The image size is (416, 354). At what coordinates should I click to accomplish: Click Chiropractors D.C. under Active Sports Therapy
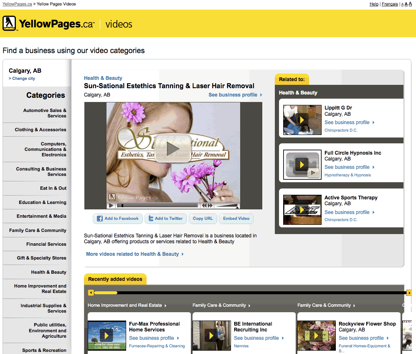341,220
